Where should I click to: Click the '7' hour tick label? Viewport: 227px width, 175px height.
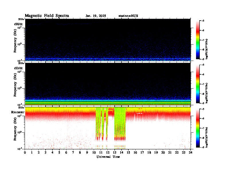[x=73, y=152]
